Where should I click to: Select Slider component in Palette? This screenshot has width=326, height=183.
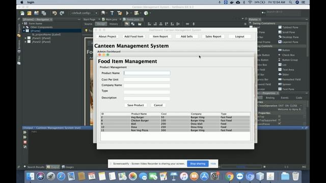pyautogui.click(x=284, y=75)
